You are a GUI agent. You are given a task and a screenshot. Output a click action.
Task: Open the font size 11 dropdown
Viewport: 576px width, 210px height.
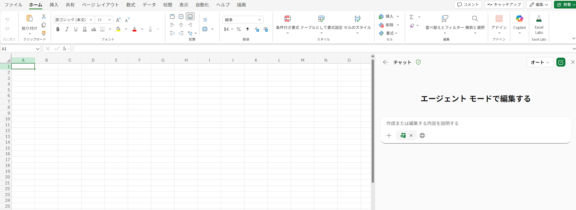pos(109,20)
